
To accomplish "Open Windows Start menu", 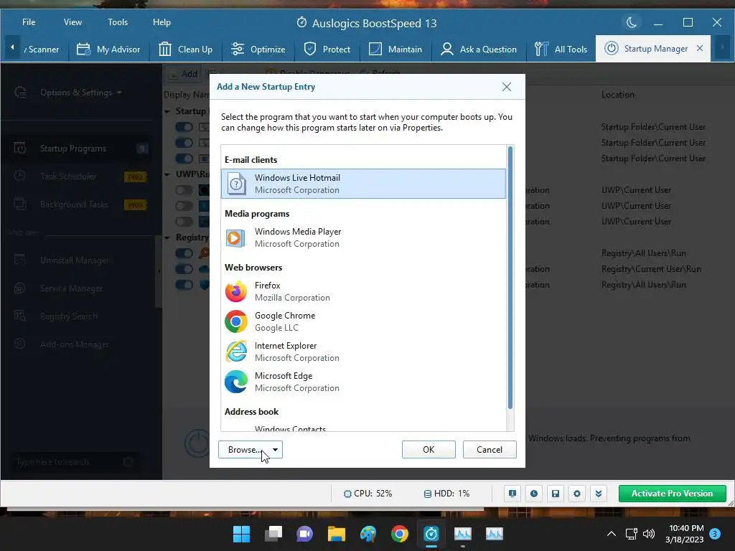I will pos(241,534).
